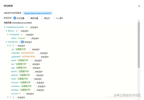Select 参数变量 binding mode radio
Image resolution: width=144 pixels, height=100 pixels.
(x=29, y=18)
